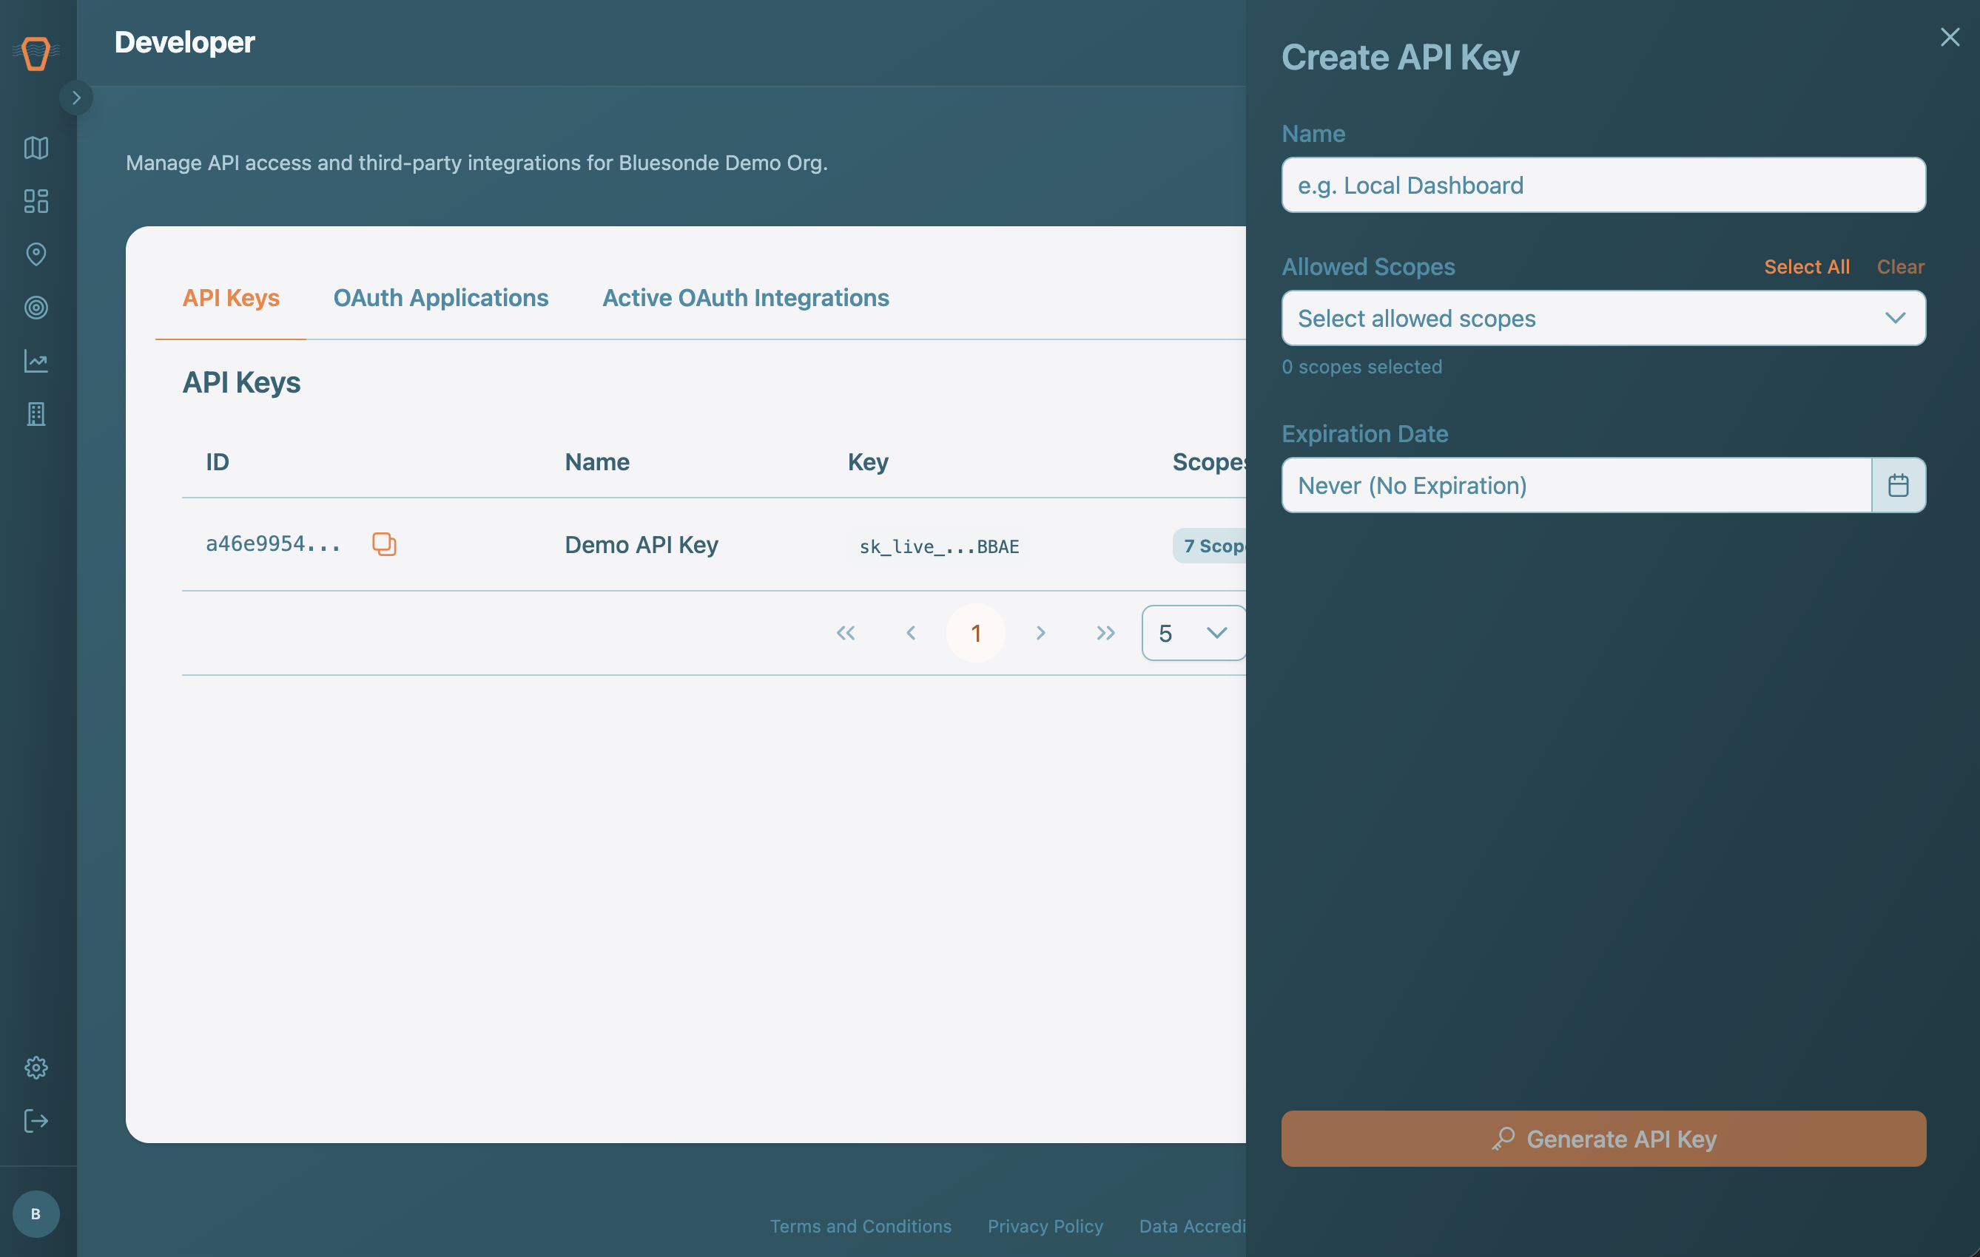Open the dashboard grid icon in sidebar

tap(36, 201)
